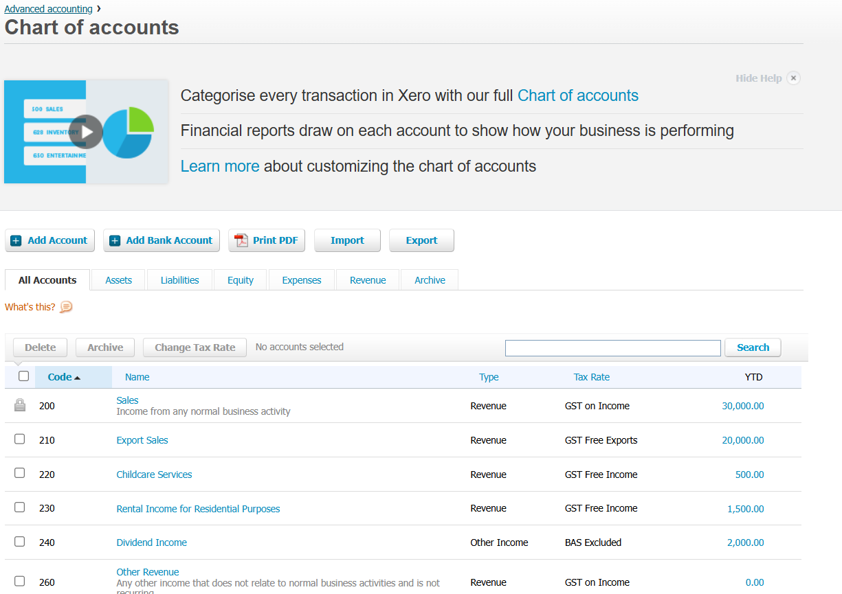The width and height of the screenshot is (842, 594).
Task: Switch to the Expenses tab
Action: pos(302,280)
